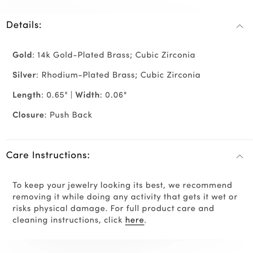The image size is (253, 253).
Task: Click the '14k Gold-Plated Brass' text
Action: 83,55
